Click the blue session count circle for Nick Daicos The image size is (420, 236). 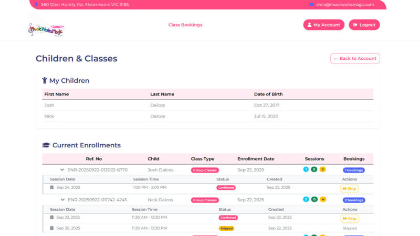click(306, 199)
